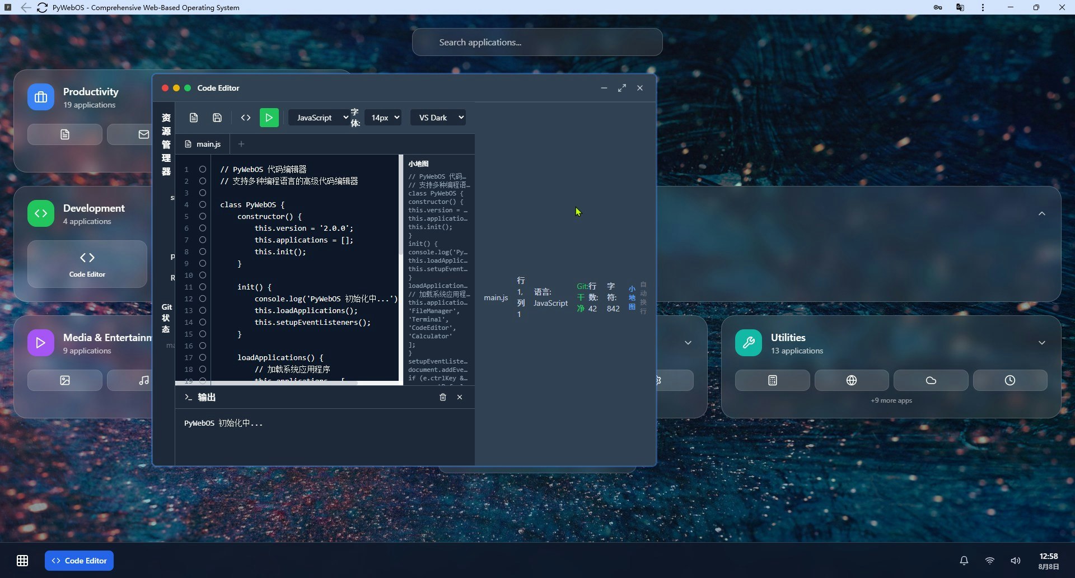Toggle the 自动换行 word wrap status item
1075x578 pixels.
click(643, 298)
